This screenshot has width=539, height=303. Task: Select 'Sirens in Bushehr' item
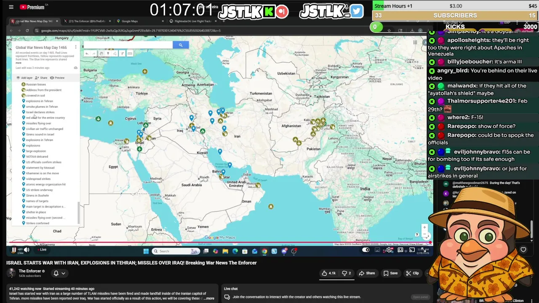click(37, 195)
